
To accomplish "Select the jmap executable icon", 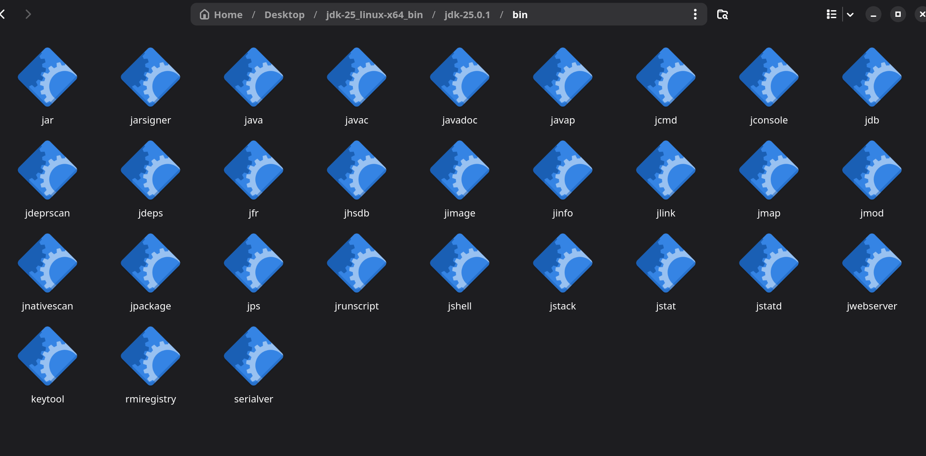I will click(x=769, y=170).
